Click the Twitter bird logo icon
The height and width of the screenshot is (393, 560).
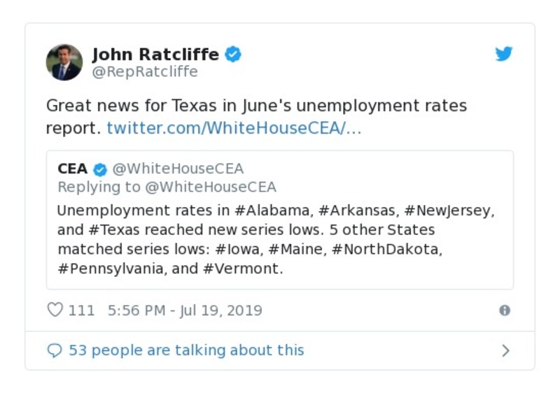pos(504,55)
